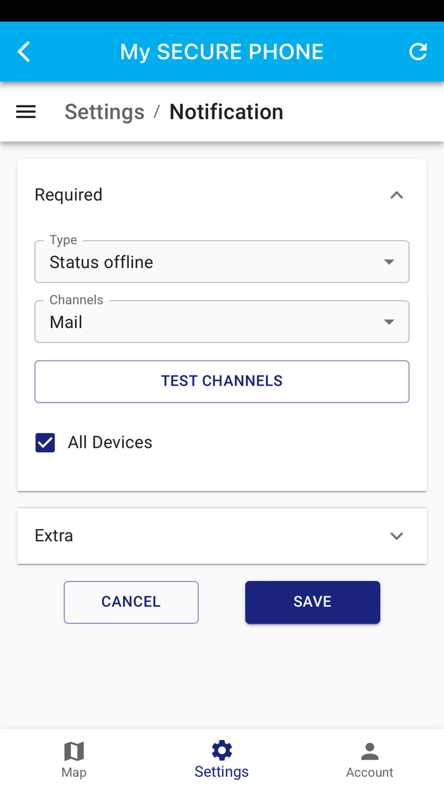Uncheck the All Devices checkbox
Screen dimensions: 444x789
(x=44, y=442)
